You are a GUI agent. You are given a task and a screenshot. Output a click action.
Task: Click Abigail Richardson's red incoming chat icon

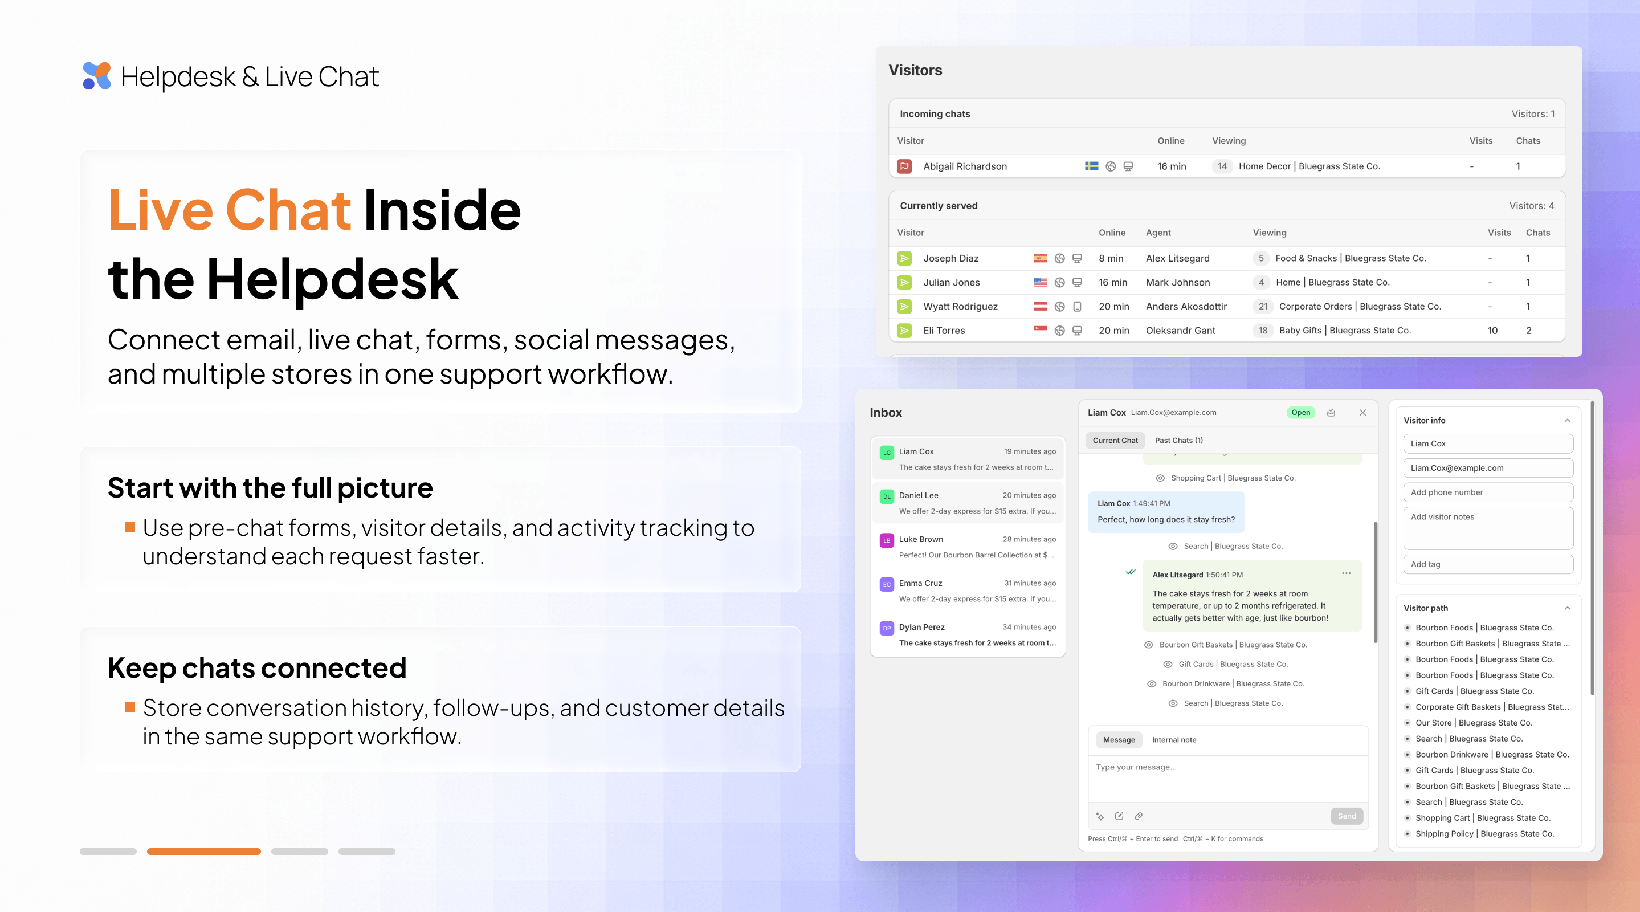tap(904, 166)
